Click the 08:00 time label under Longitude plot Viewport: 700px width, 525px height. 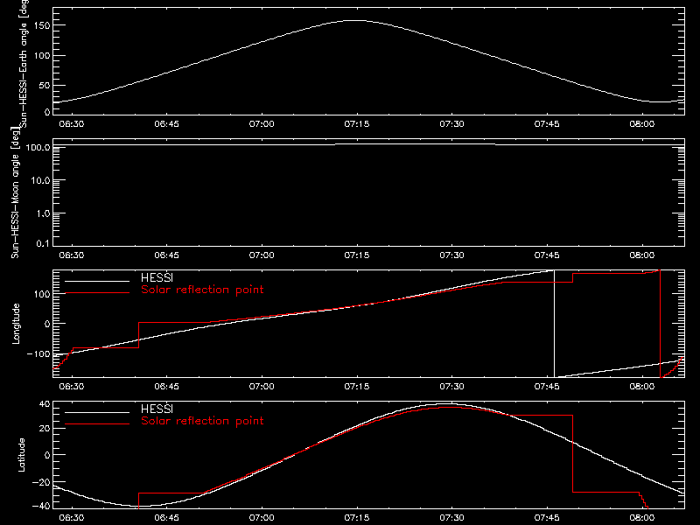pyautogui.click(x=642, y=386)
